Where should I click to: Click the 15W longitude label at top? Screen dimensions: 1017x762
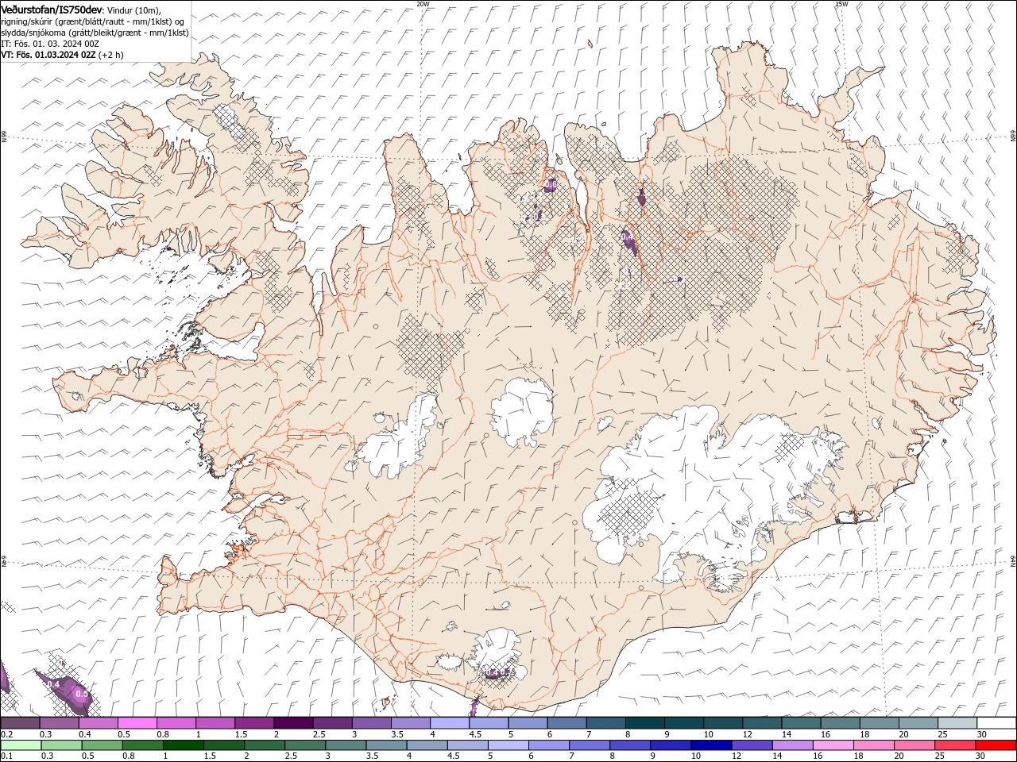[x=841, y=4]
